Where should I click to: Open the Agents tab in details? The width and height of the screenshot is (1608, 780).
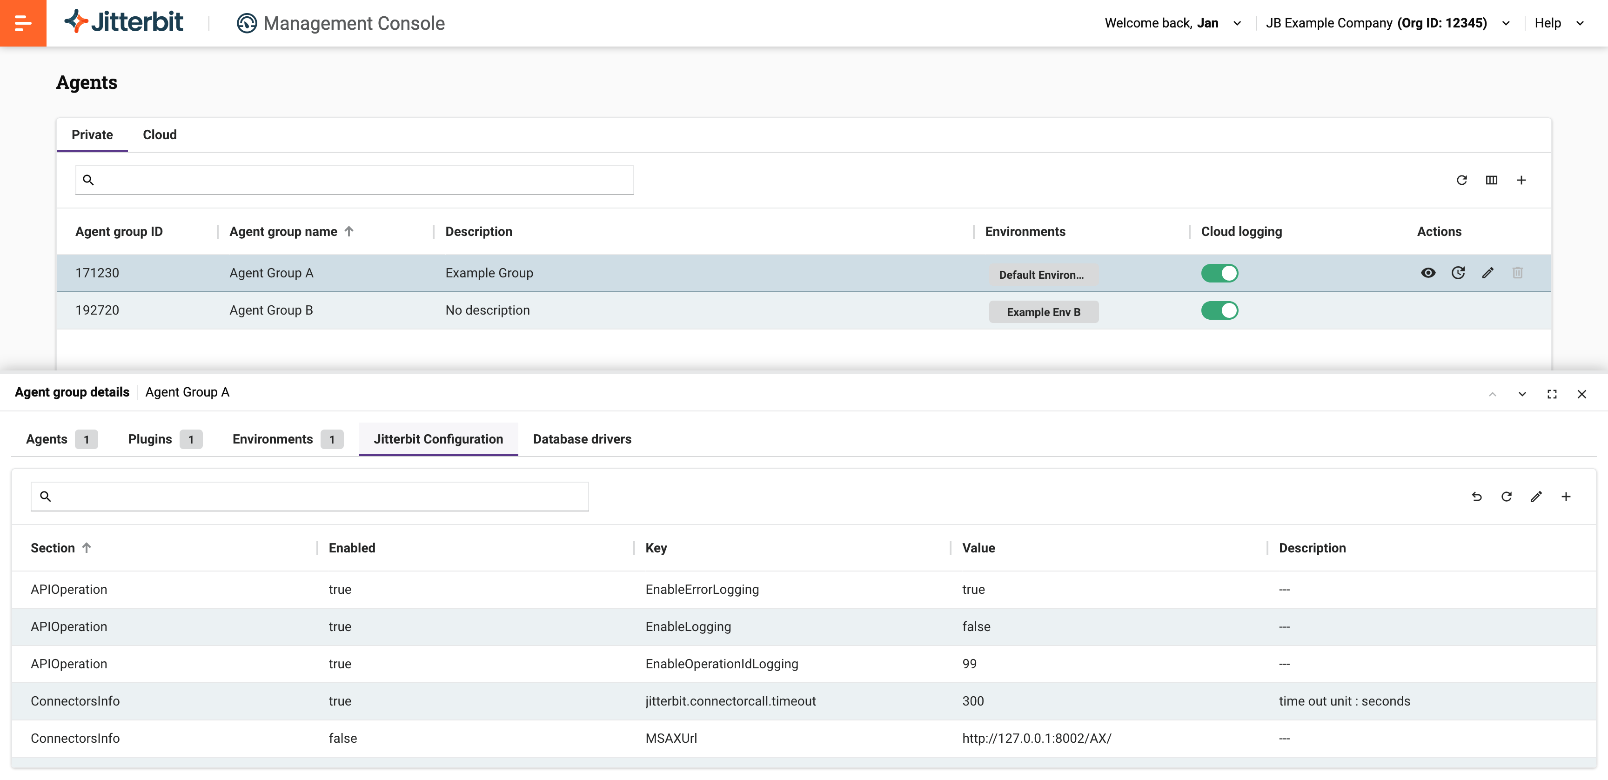pos(62,439)
